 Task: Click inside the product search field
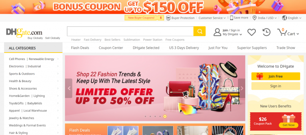pyautogui.click(x=130, y=31)
